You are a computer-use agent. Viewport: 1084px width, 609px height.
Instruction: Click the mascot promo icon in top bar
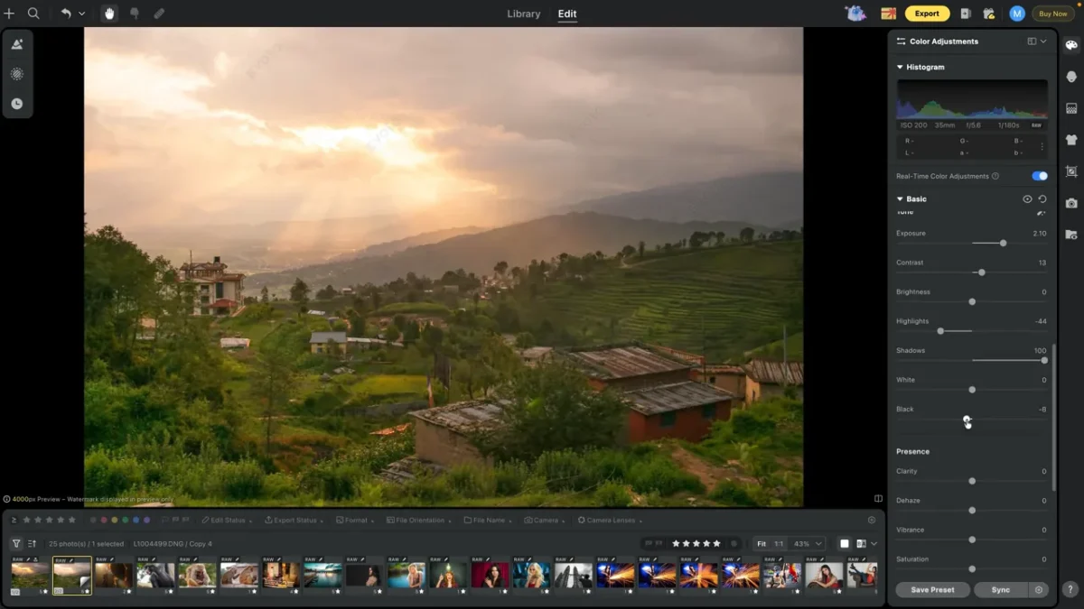pos(855,14)
